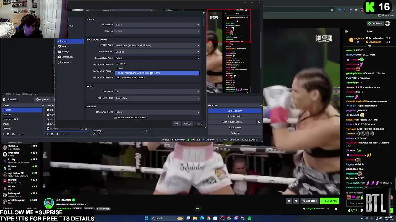Open the Peak Meter Type dropdown
The height and width of the screenshot is (222, 396).
coord(157,98)
